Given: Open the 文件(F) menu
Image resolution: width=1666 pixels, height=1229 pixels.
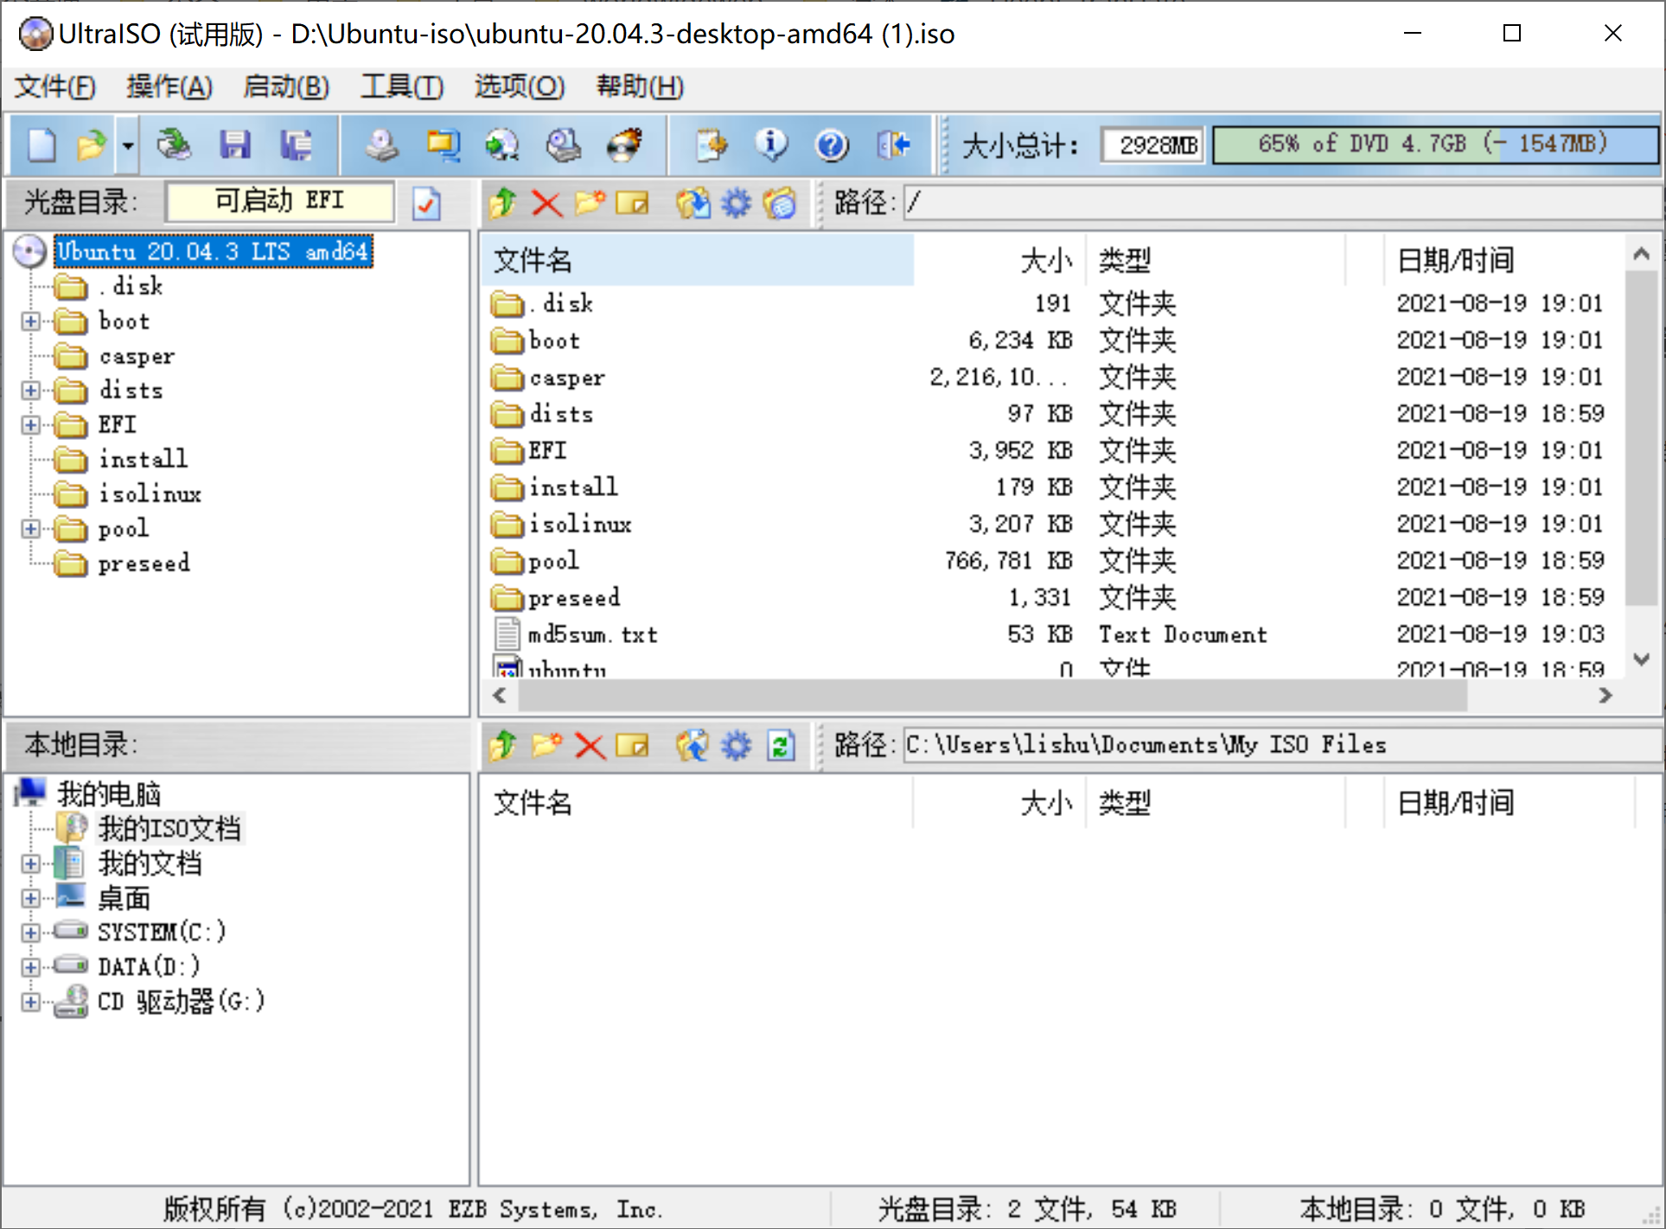Looking at the screenshot, I should 54,86.
